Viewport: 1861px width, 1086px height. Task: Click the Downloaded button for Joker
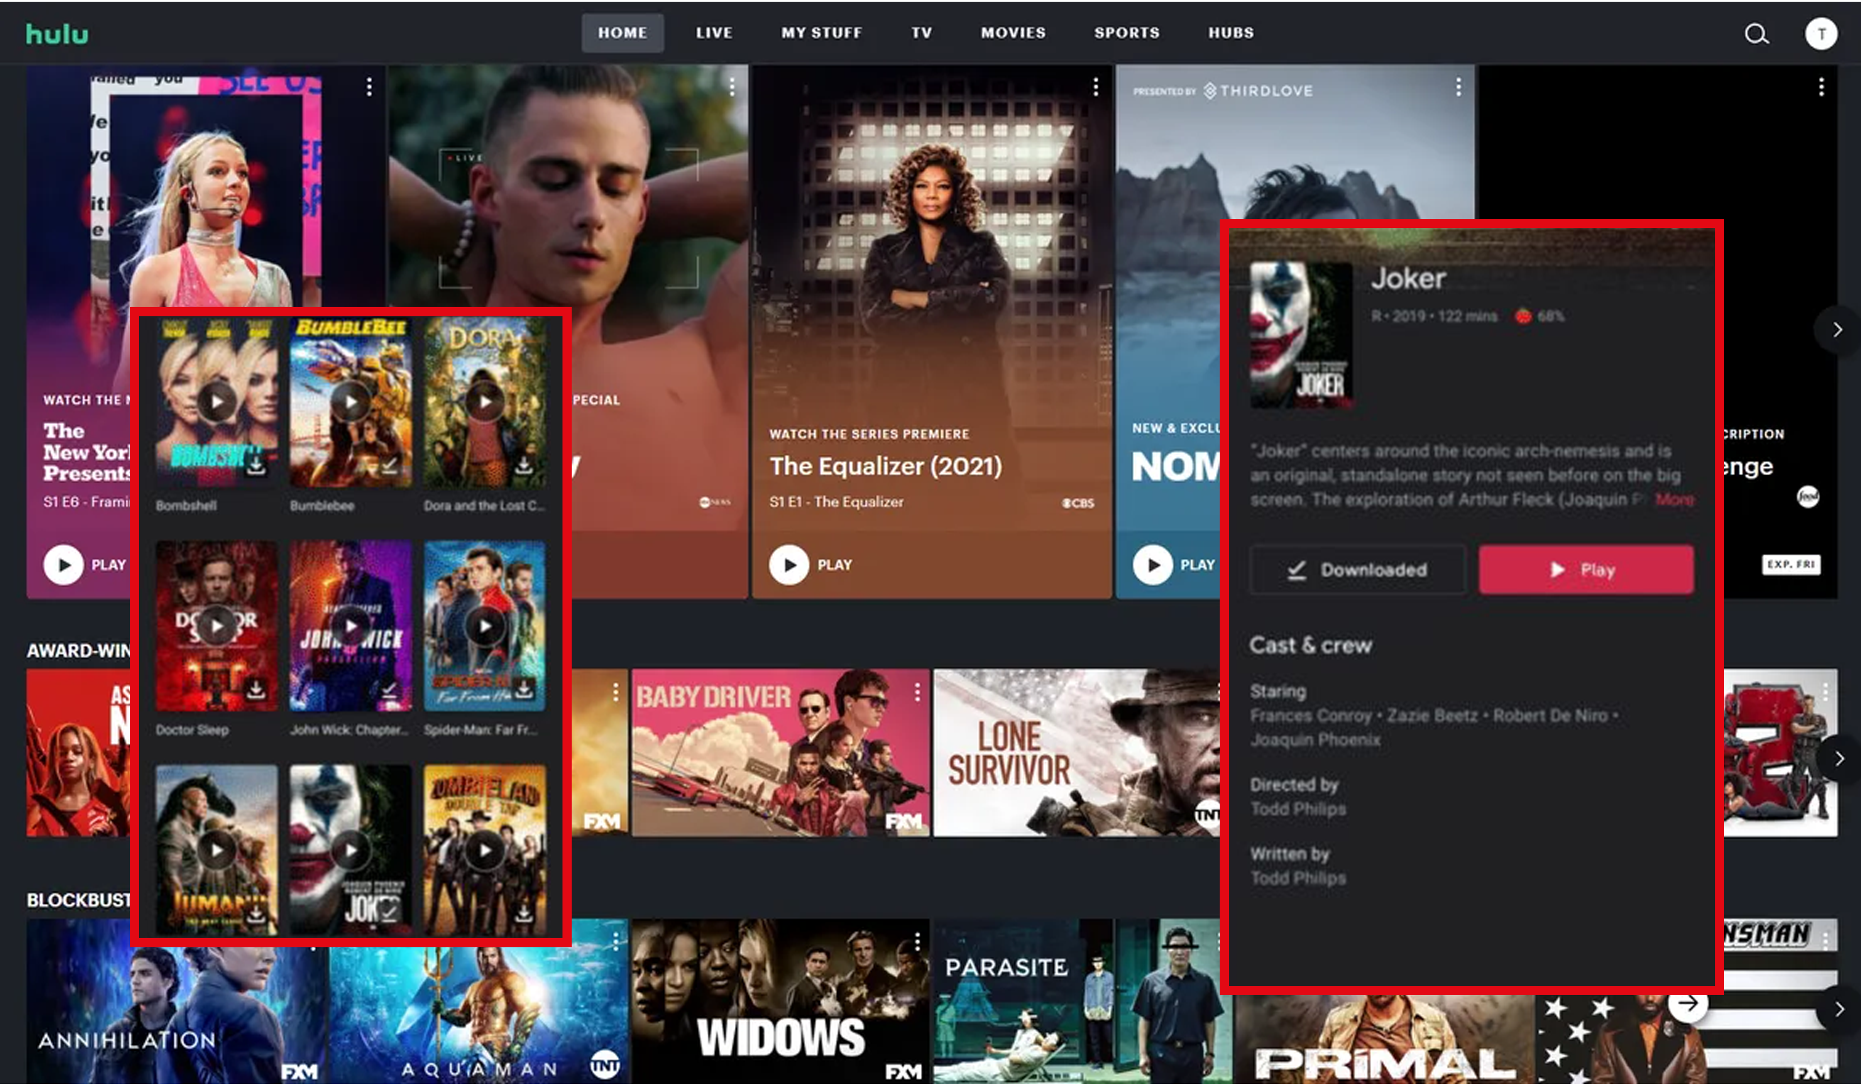click(1357, 569)
